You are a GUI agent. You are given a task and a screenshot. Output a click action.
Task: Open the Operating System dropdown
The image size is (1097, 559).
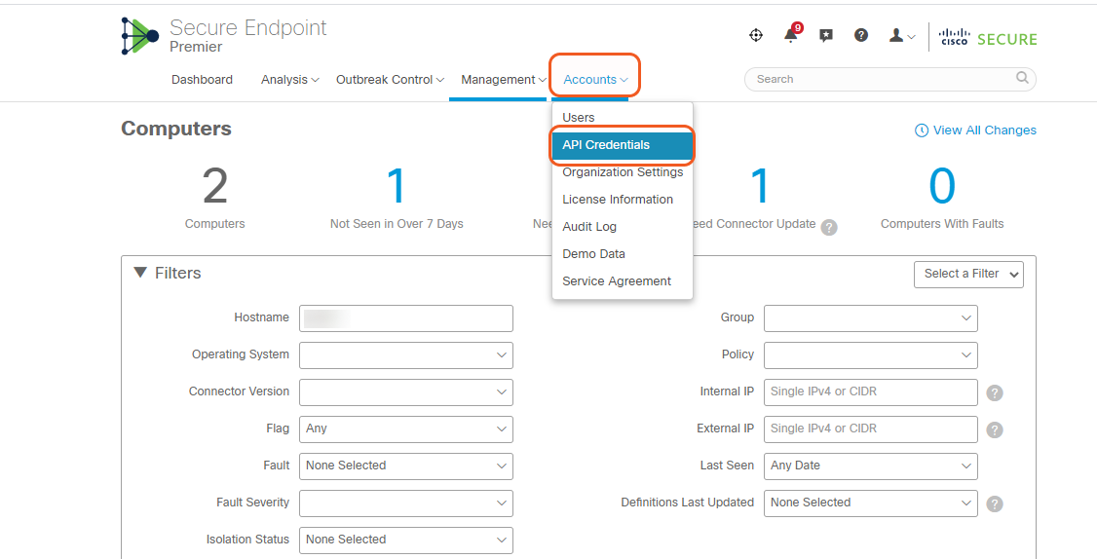pos(406,354)
